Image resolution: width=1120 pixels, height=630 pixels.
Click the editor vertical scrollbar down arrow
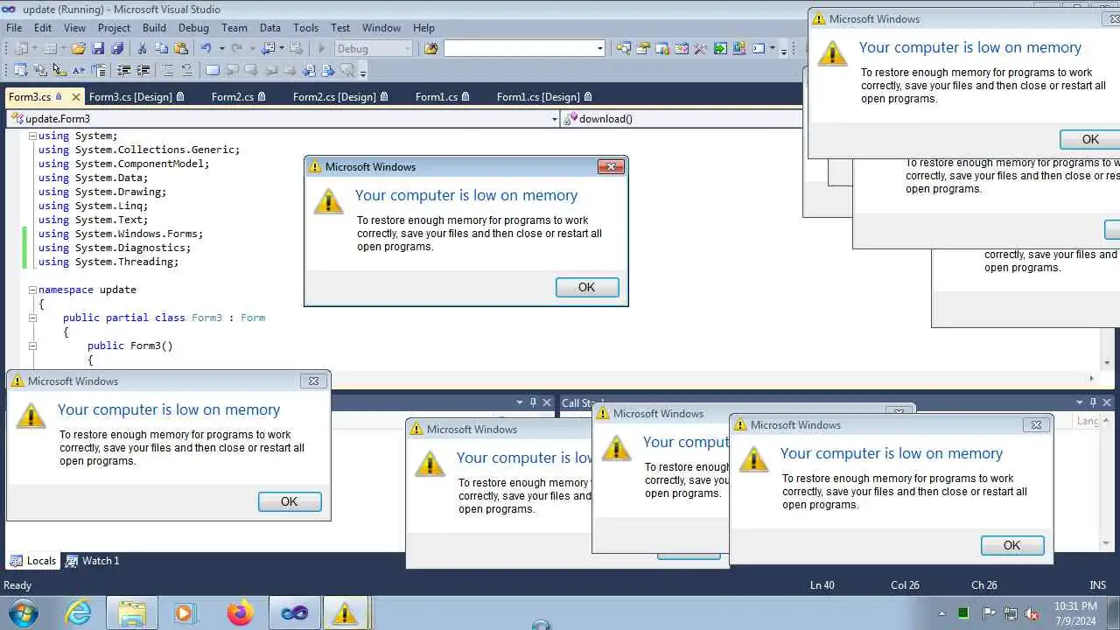(1107, 362)
